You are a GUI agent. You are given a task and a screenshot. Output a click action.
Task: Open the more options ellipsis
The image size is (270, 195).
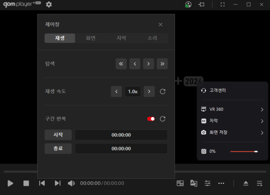tap(221, 183)
